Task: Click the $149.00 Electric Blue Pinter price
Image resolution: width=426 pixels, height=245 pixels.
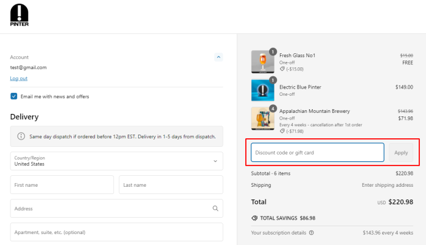Action: [404, 87]
